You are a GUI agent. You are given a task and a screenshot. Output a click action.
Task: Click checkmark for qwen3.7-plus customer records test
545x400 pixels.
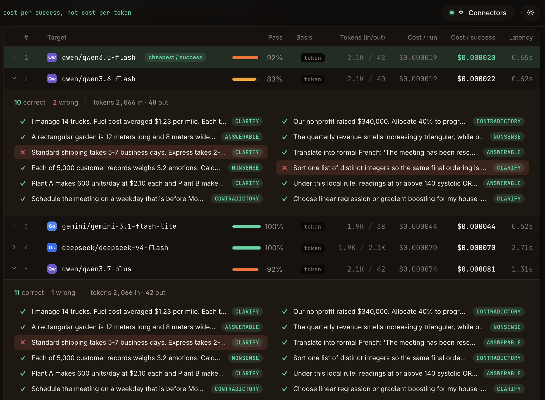tap(23, 358)
